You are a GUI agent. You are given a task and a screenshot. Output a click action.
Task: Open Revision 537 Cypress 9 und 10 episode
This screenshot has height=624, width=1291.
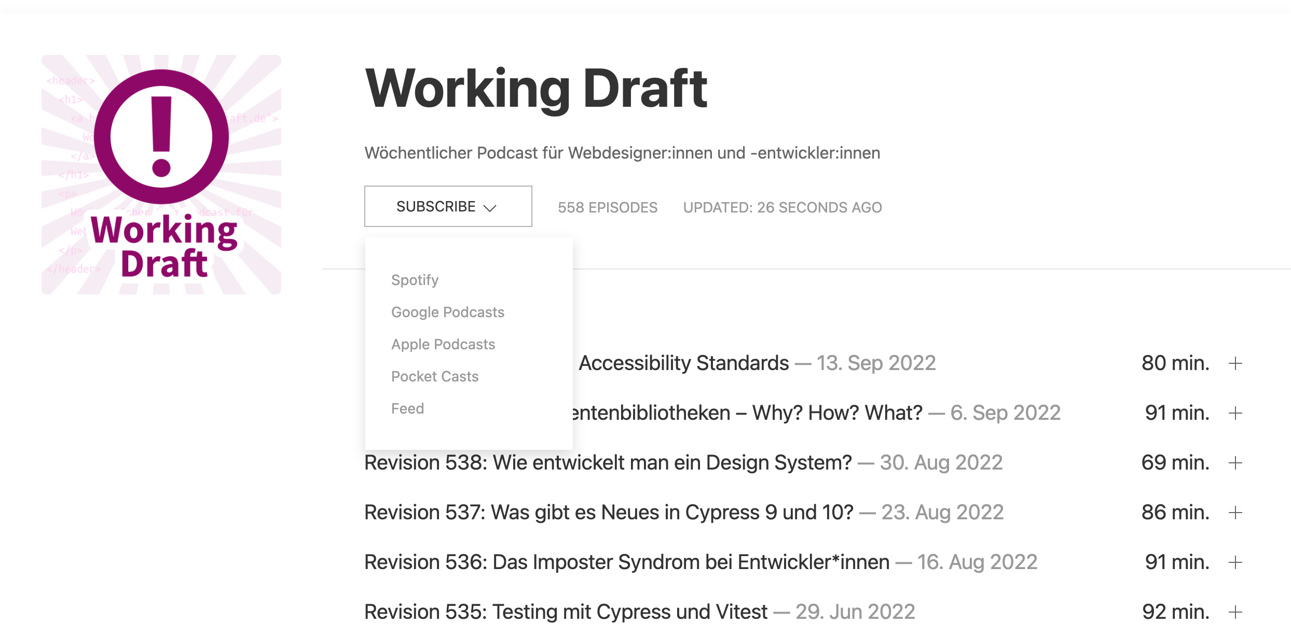pos(609,512)
